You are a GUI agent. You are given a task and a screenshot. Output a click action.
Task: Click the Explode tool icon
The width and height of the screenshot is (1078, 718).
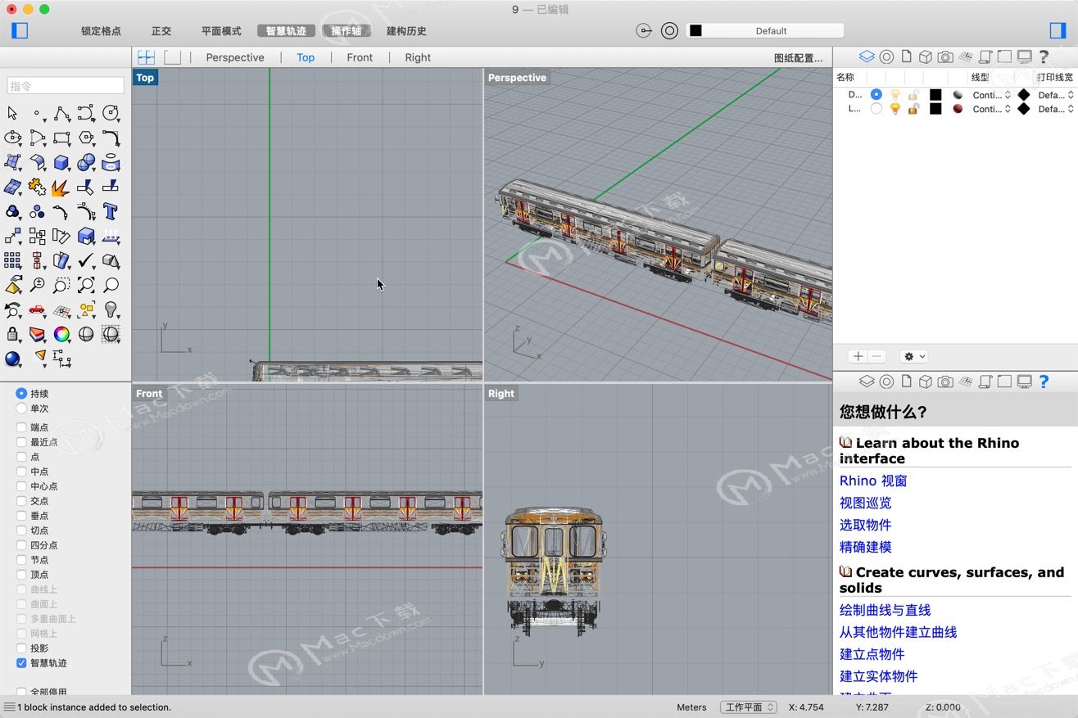tap(61, 187)
